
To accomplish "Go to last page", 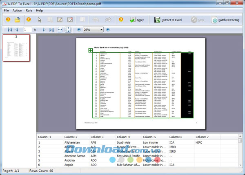I will [x=51, y=29].
